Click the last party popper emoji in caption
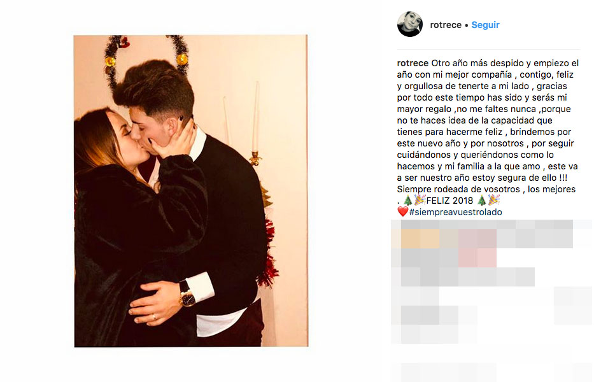The height and width of the screenshot is (382, 594). point(494,200)
